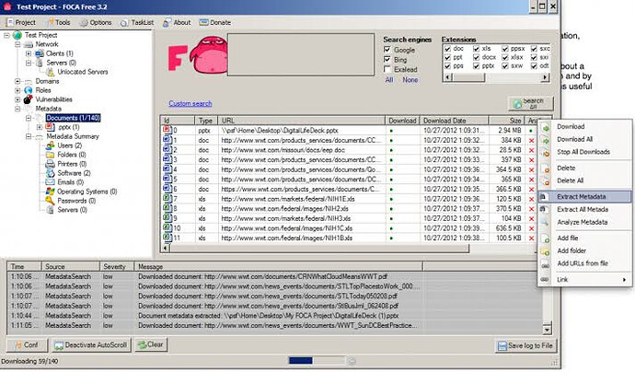Choose Extract Metadata from context menu

(x=582, y=196)
